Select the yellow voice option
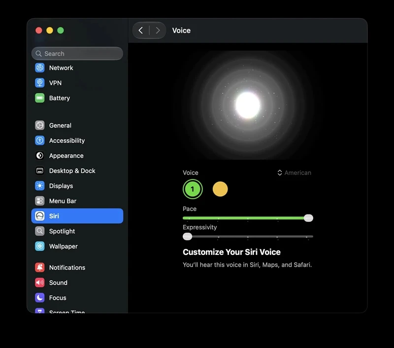The width and height of the screenshot is (394, 348). click(x=220, y=189)
